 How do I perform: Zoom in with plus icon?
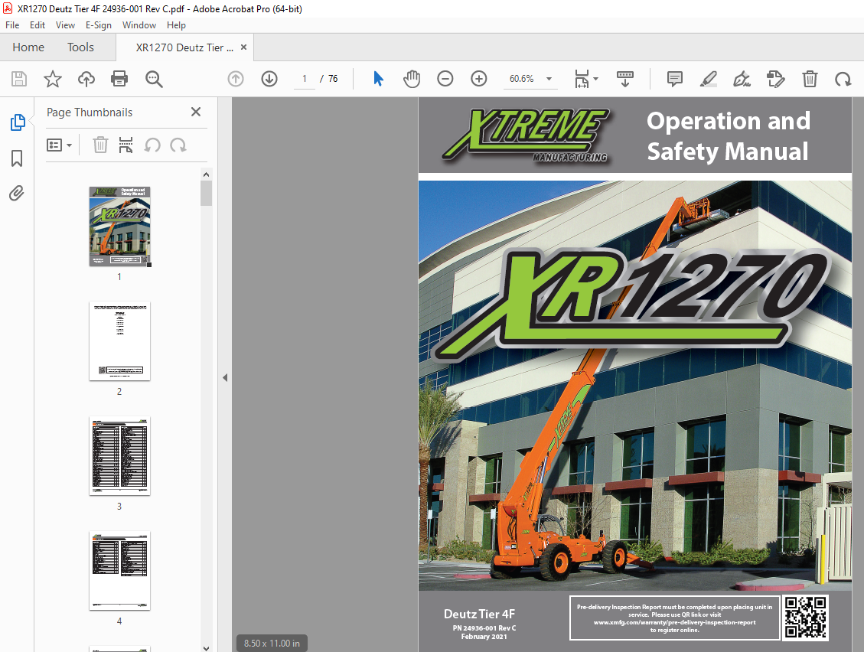[x=479, y=79]
